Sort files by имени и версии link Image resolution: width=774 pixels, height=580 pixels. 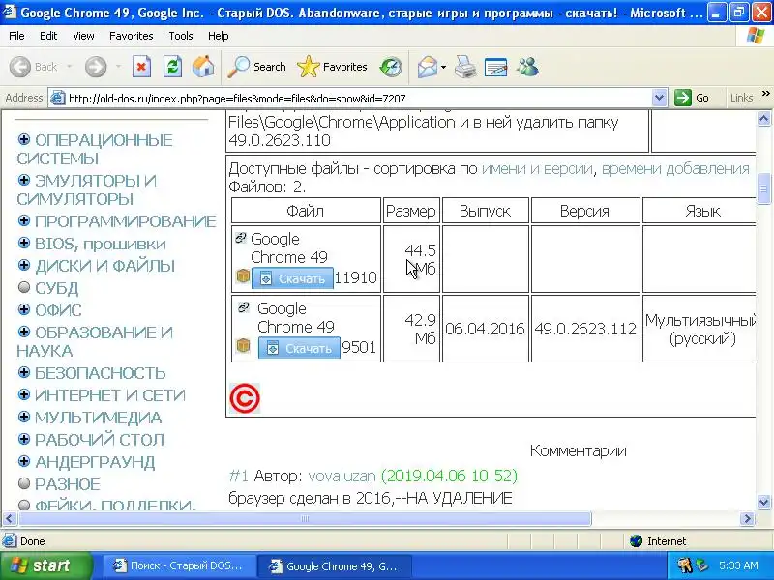537,168
